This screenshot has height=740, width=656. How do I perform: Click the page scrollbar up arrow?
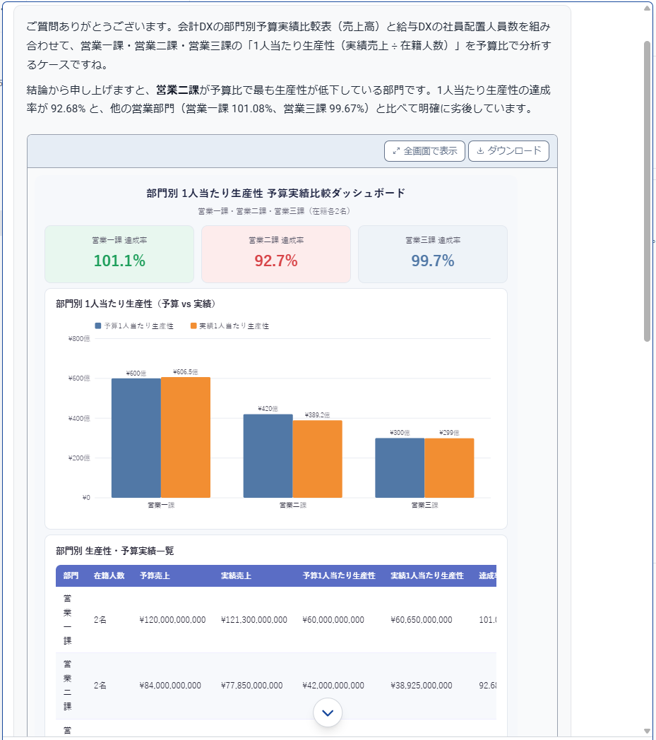tap(647, 8)
